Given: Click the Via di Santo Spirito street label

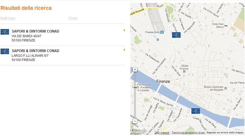Looking at the screenshot, I should click(163, 102).
